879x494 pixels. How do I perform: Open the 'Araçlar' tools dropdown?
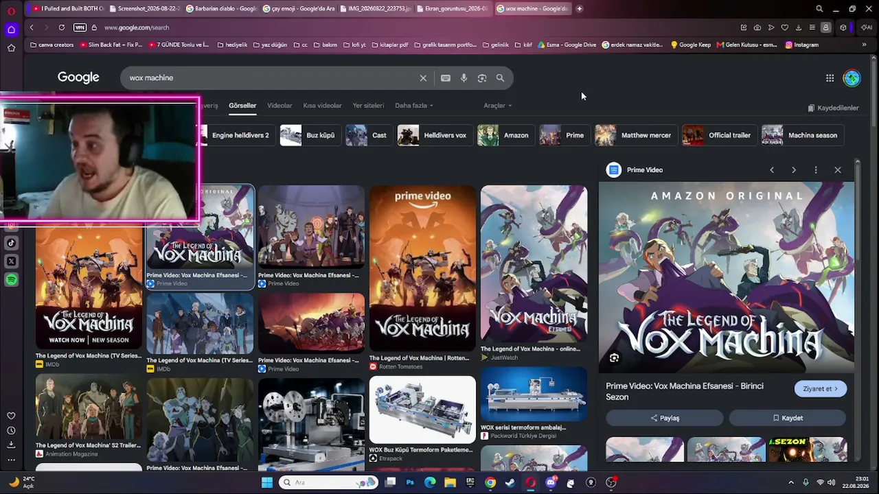click(497, 106)
